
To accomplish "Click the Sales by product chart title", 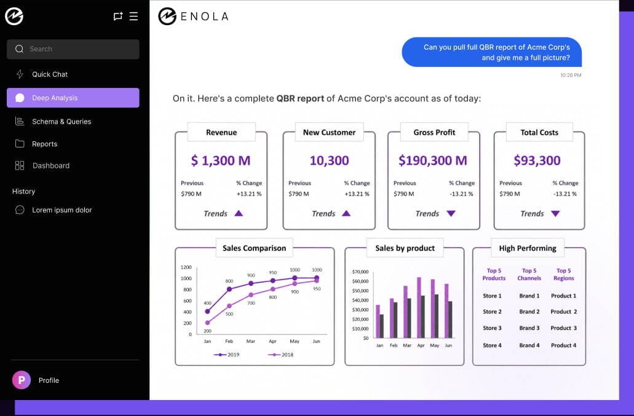I will point(405,248).
